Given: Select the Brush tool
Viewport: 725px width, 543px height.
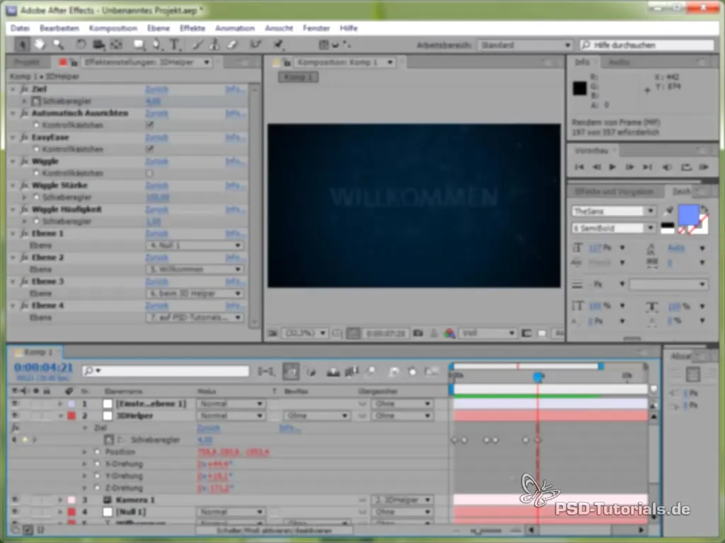Looking at the screenshot, I should click(x=198, y=45).
